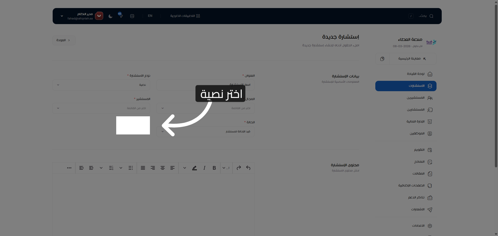Viewport: 498px width, 236px height.
Task: Click the Employees (الموظفين) sidebar icon
Action: (x=430, y=134)
